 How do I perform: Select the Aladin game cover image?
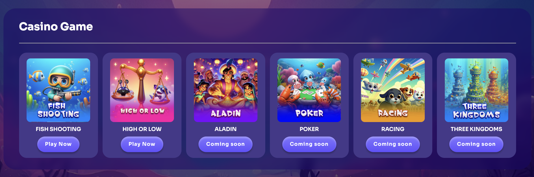226,90
